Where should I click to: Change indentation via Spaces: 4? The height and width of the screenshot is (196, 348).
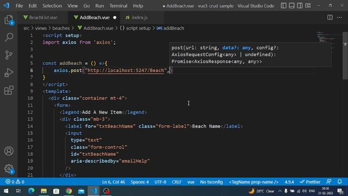tap(140, 182)
